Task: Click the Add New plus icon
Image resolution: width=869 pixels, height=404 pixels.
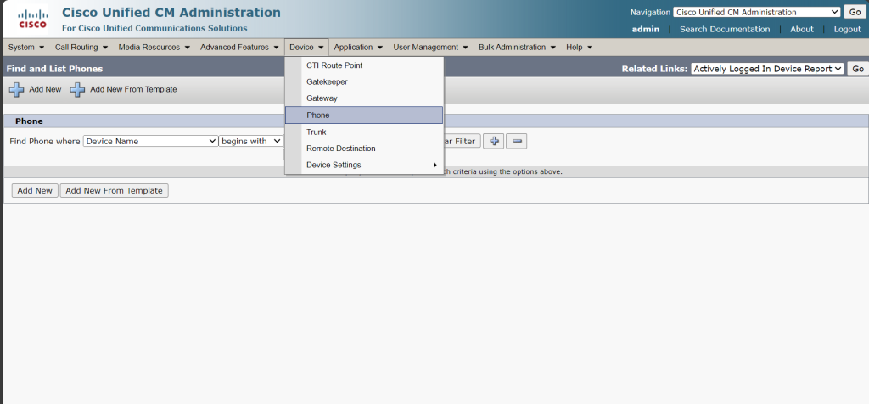Action: pos(16,89)
